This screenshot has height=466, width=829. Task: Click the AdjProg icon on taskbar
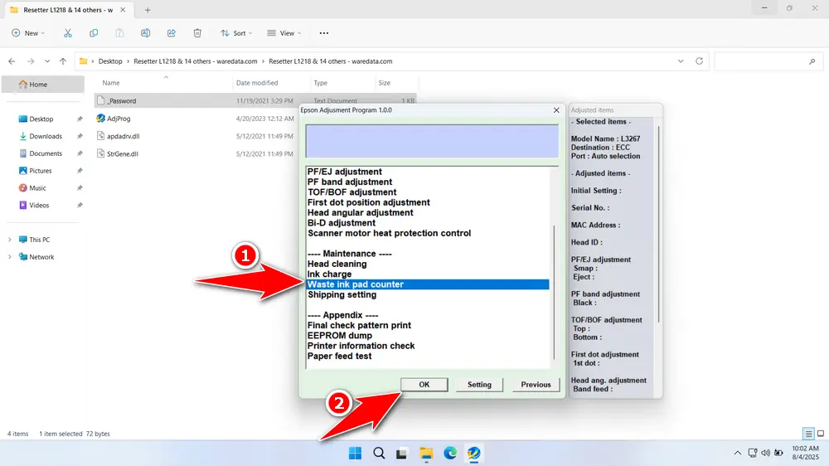tap(473, 453)
